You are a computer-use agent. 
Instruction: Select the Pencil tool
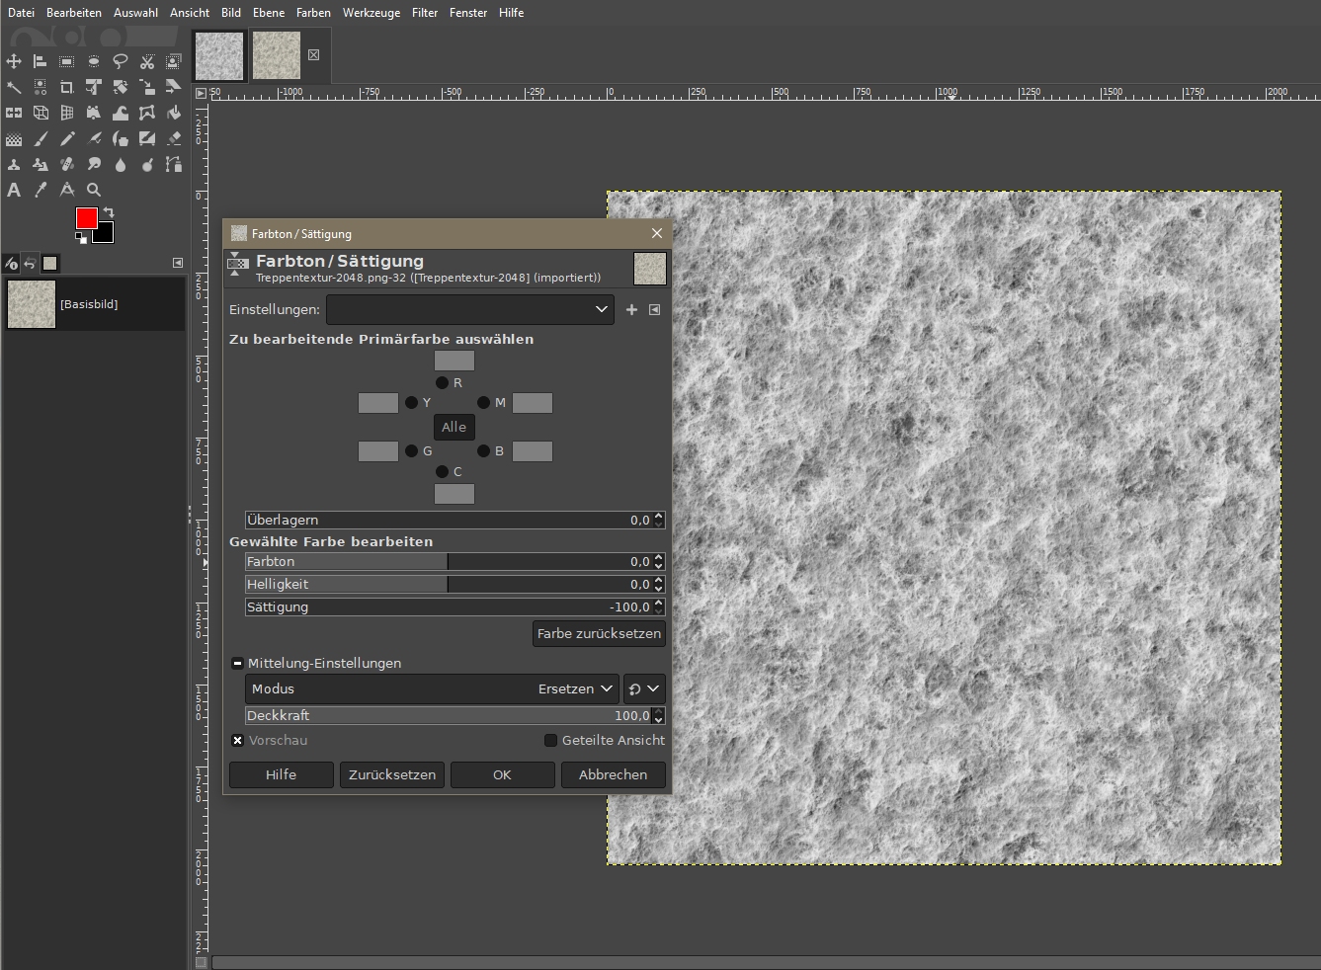point(67,138)
